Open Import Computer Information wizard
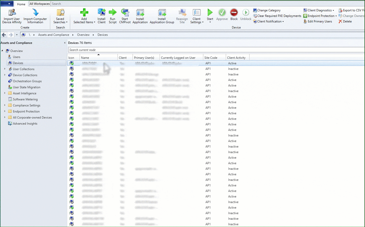 click(x=35, y=13)
